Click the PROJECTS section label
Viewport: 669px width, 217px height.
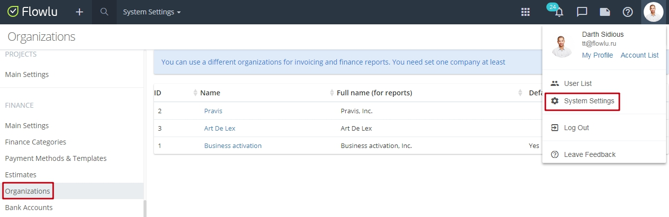(x=21, y=54)
